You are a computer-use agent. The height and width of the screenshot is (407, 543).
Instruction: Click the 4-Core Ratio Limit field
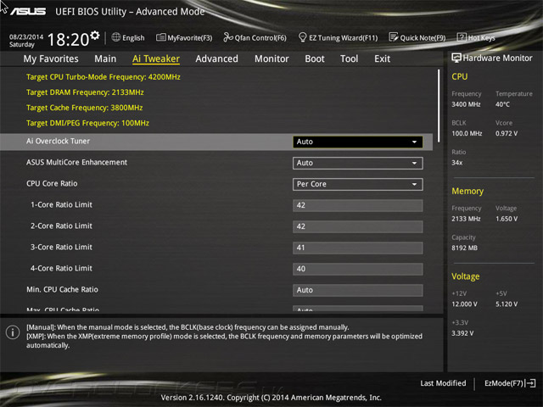(358, 269)
